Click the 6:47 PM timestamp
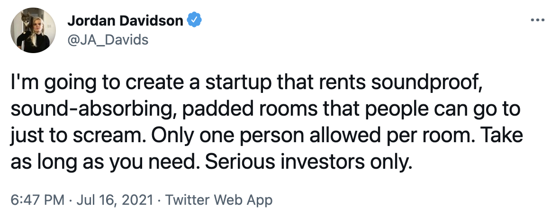 pos(31,200)
